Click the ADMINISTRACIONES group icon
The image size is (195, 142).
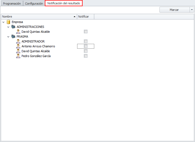pos(13,27)
